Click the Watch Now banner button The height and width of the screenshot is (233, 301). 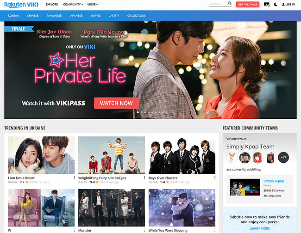[x=116, y=103]
